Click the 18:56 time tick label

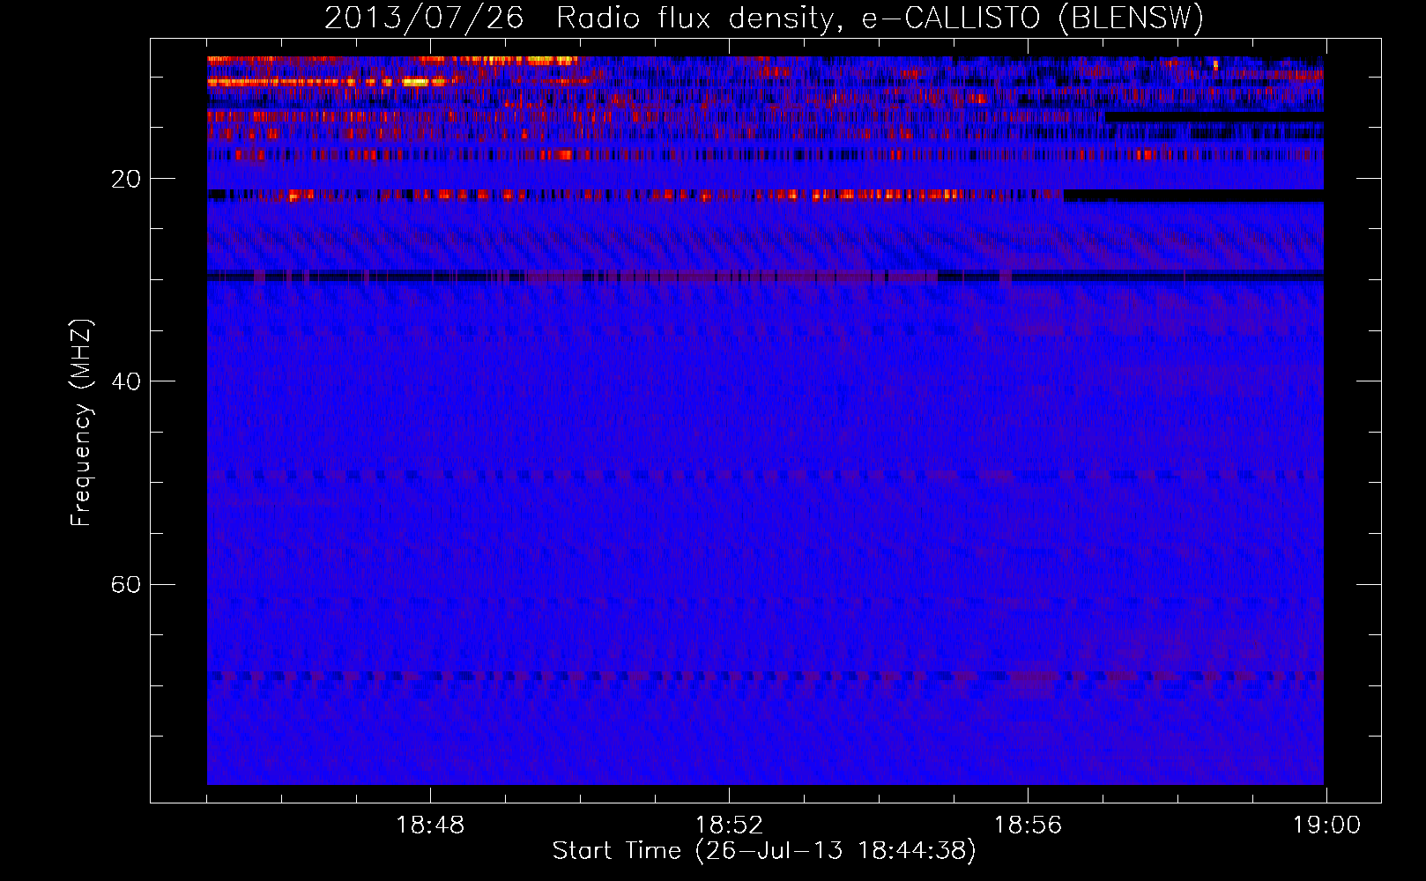point(1028,825)
